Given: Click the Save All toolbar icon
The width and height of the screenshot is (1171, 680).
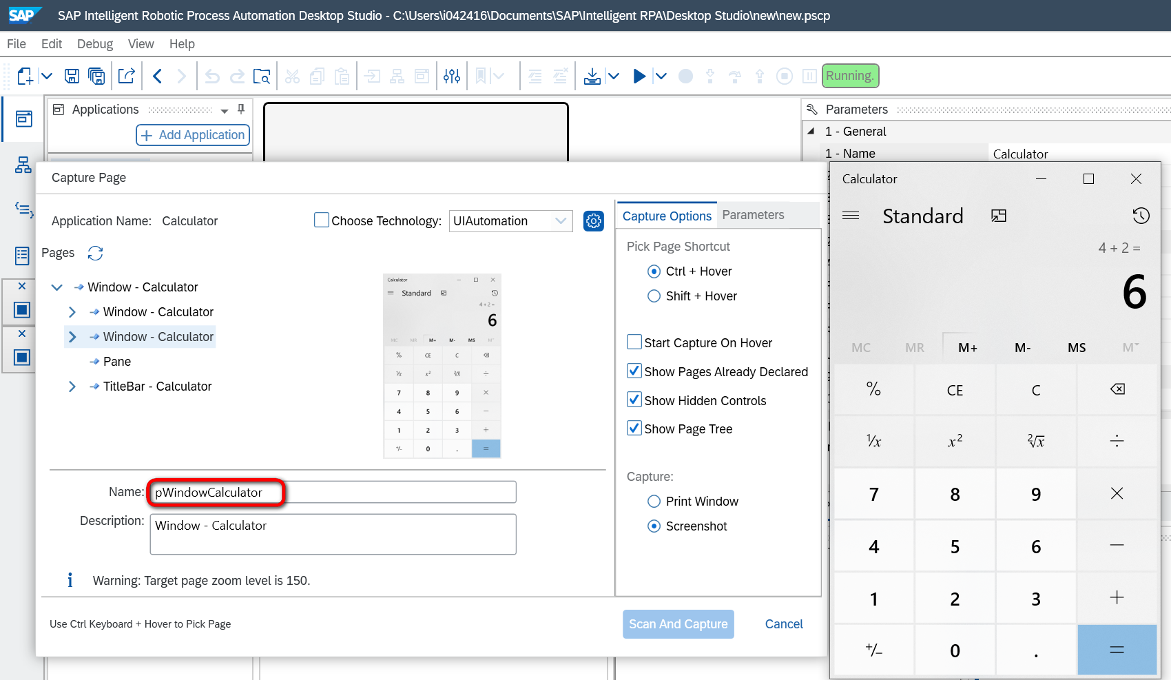Looking at the screenshot, I should [x=97, y=76].
